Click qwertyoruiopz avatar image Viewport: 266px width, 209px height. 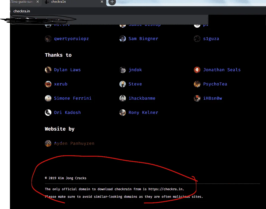[48, 39]
